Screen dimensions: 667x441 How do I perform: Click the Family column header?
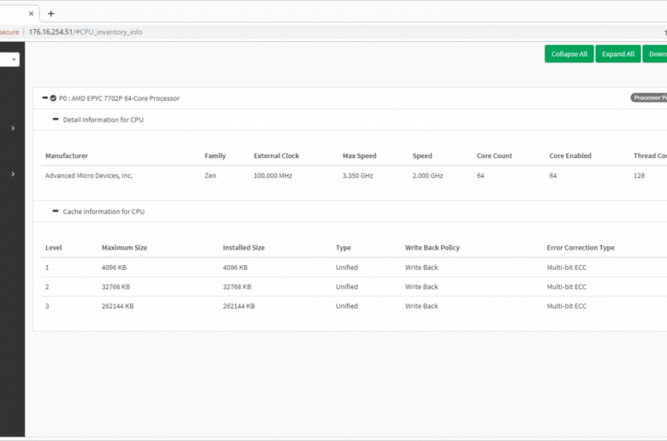click(215, 156)
